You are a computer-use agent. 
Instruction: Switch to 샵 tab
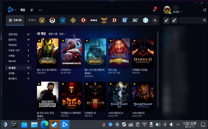pos(31,10)
